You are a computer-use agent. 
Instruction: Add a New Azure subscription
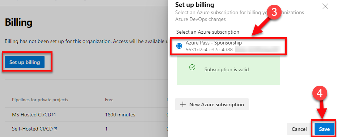click(x=212, y=104)
